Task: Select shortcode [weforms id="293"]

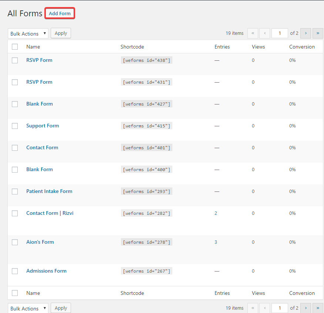Action: [146, 192]
